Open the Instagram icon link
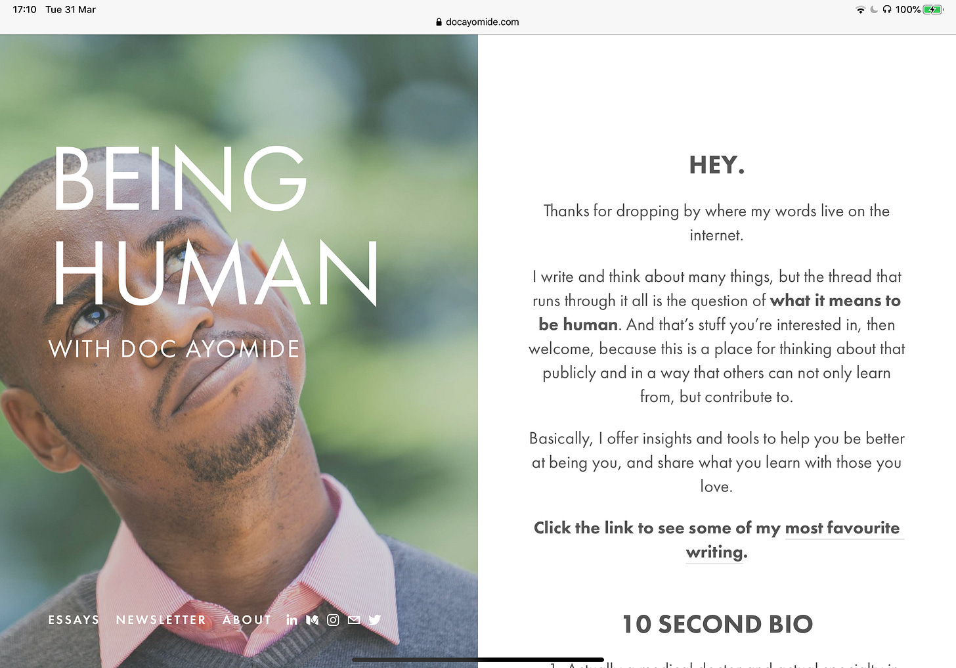This screenshot has height=668, width=956. [x=333, y=620]
